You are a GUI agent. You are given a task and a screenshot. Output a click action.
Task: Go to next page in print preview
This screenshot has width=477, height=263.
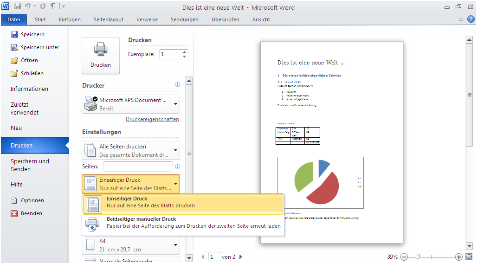[241, 257]
